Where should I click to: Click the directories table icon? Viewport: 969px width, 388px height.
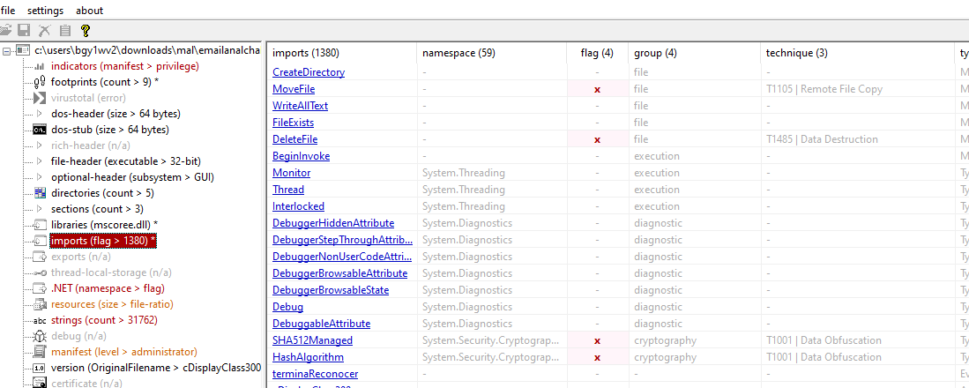40,193
